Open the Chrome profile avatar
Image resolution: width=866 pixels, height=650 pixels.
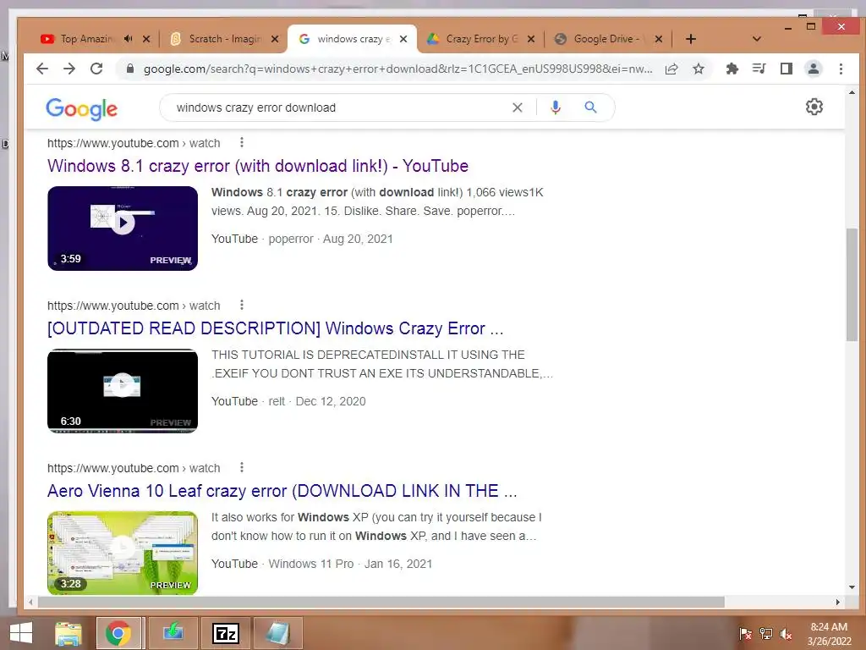tap(814, 69)
